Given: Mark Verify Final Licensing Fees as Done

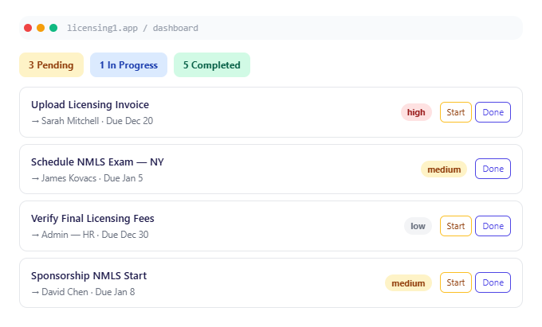Looking at the screenshot, I should (493, 226).
